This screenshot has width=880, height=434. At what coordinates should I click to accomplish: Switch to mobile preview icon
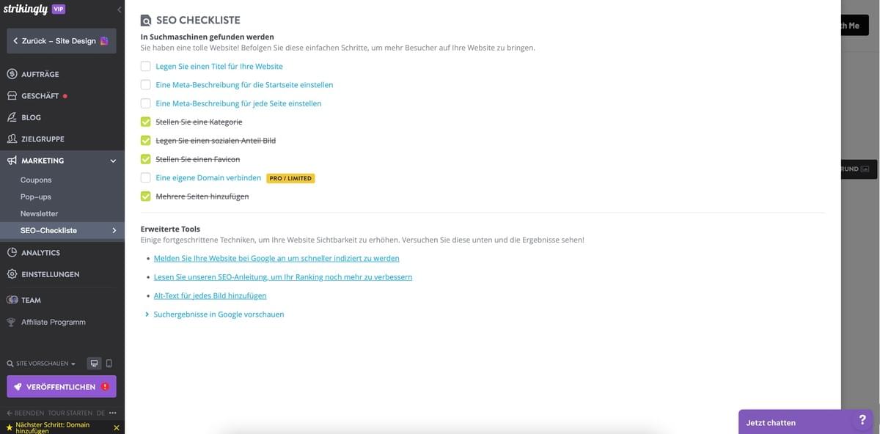pos(109,364)
